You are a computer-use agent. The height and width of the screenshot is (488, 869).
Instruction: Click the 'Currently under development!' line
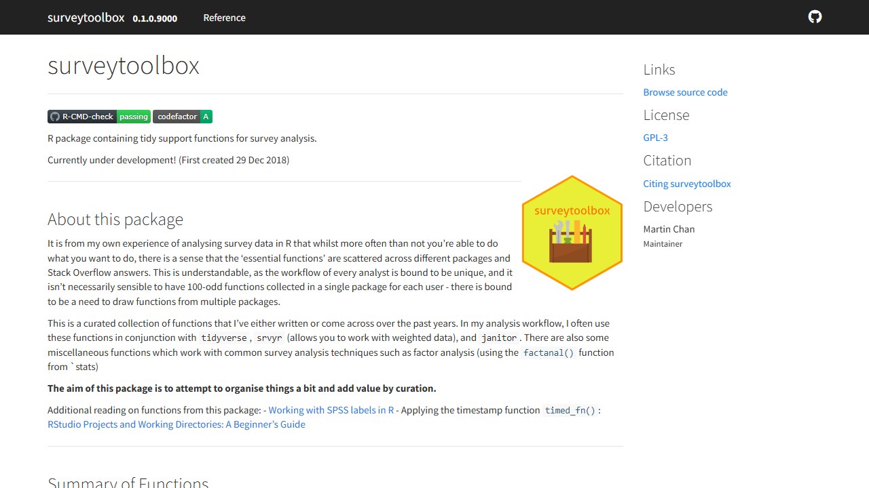tap(168, 160)
